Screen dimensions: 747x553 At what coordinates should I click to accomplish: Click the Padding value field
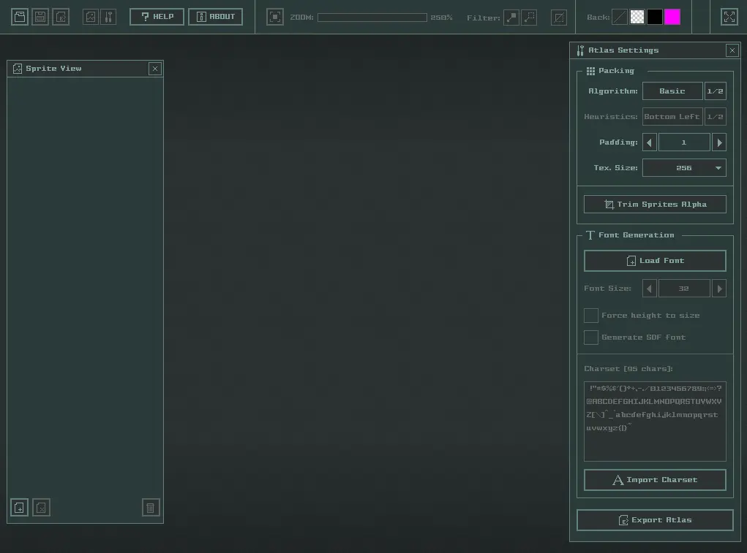coord(684,142)
